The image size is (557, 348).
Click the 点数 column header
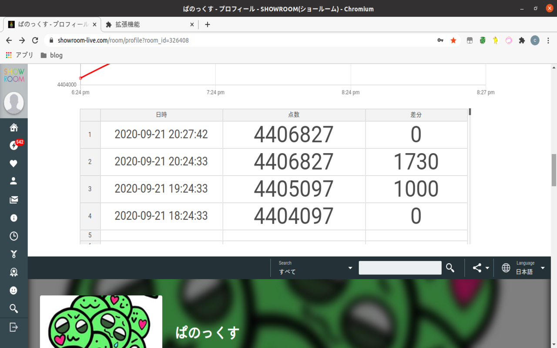click(x=294, y=115)
